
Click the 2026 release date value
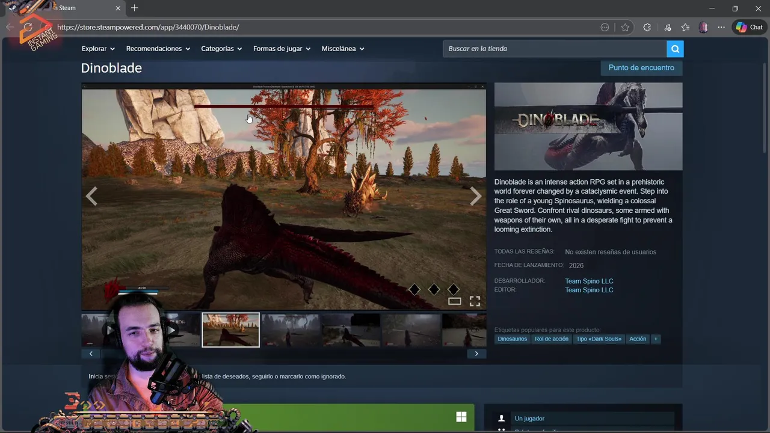[576, 265]
